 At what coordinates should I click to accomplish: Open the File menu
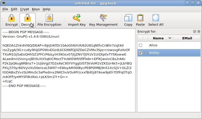tap(5, 9)
